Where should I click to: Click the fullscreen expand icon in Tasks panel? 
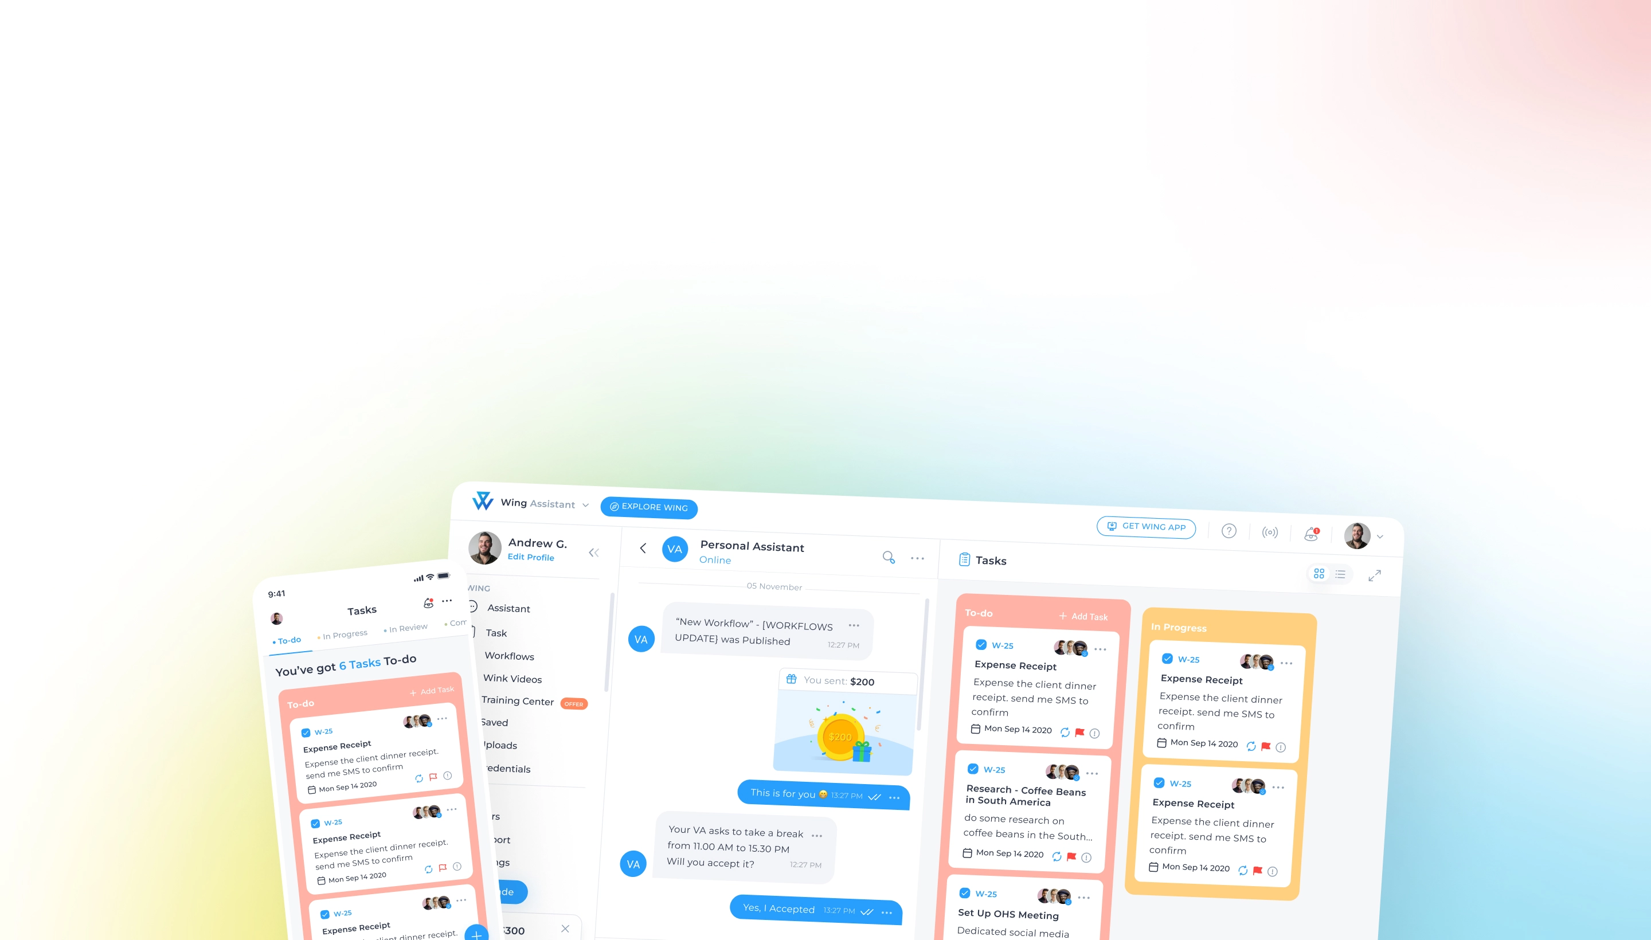click(1374, 575)
